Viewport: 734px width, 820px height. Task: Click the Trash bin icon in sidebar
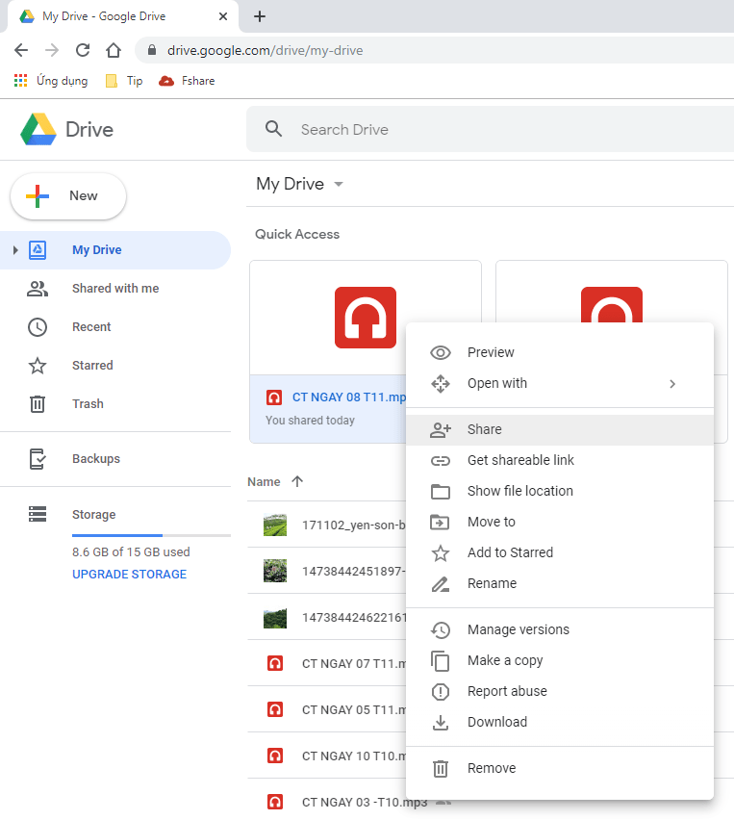point(38,403)
